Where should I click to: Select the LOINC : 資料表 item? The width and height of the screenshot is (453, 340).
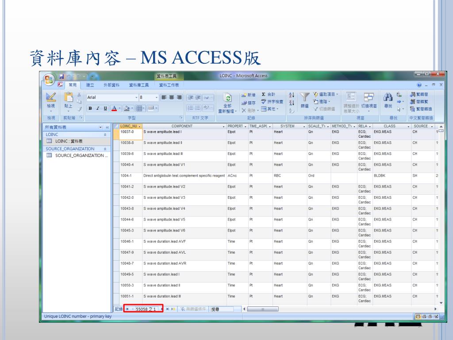click(77, 141)
